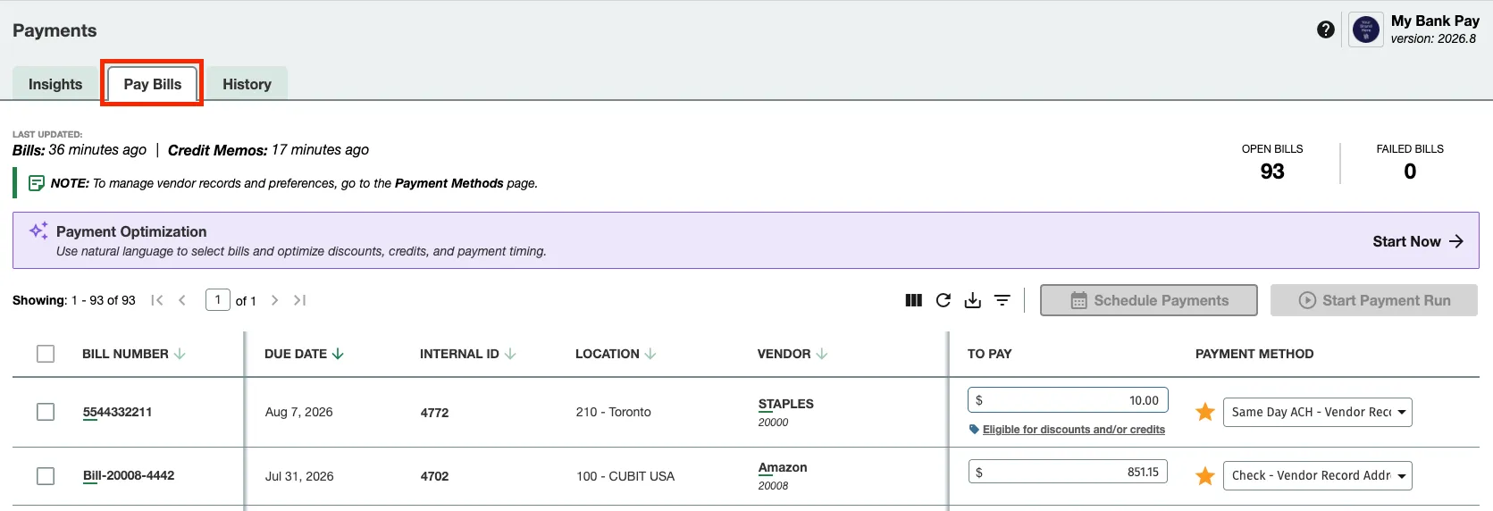Open the Amazon vendor link

pos(783,467)
